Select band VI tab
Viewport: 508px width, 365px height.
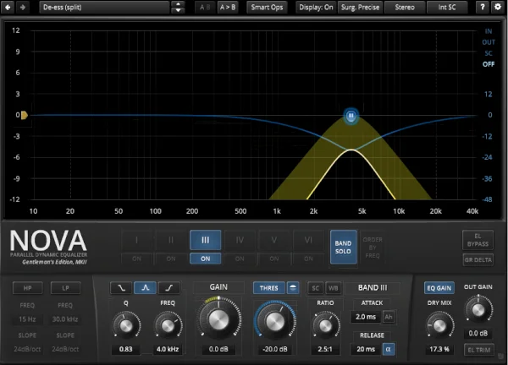pos(308,240)
